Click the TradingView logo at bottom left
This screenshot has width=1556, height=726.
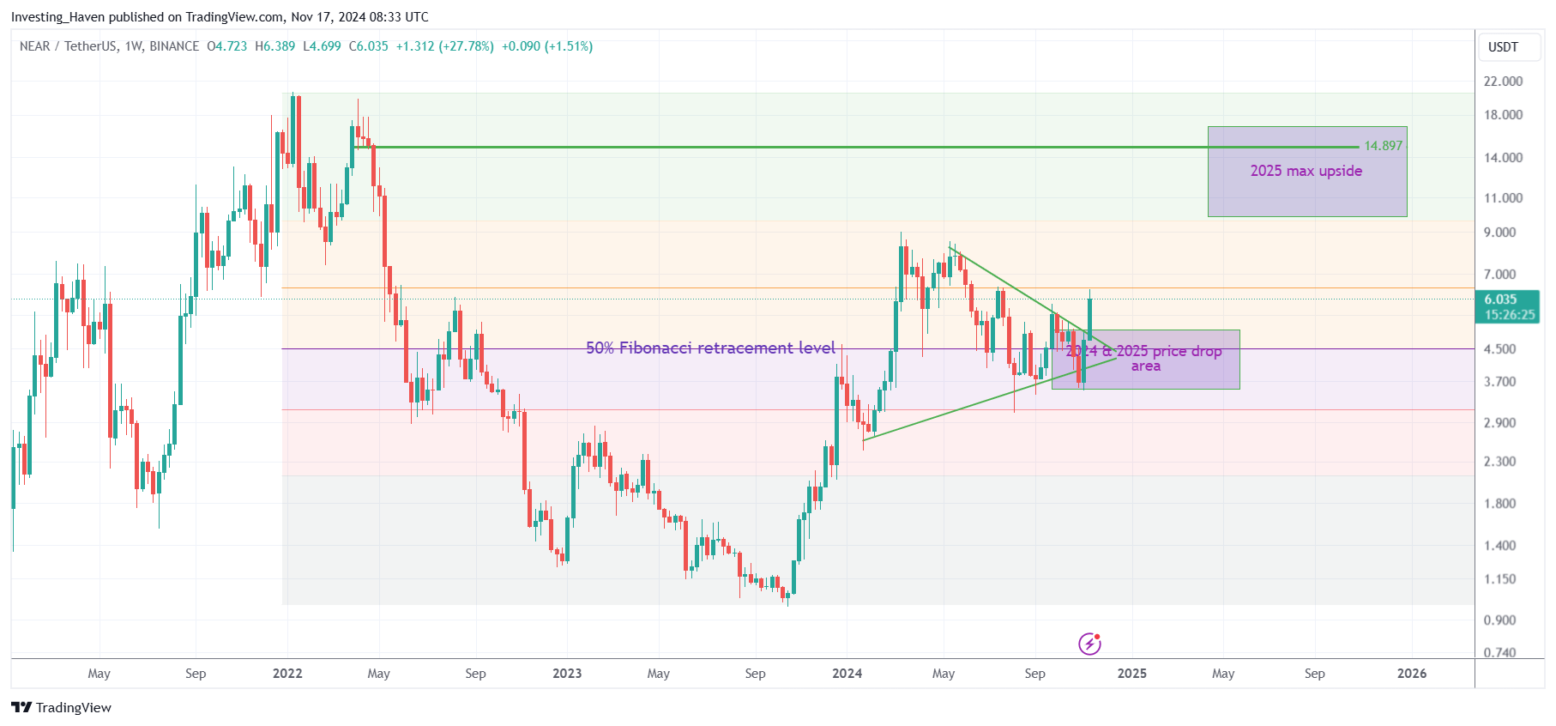click(x=61, y=707)
